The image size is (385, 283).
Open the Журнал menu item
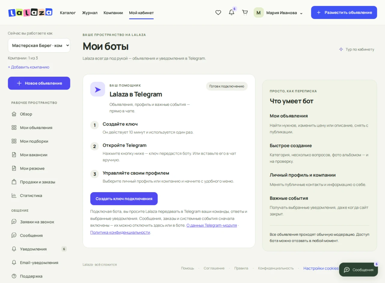(x=90, y=13)
